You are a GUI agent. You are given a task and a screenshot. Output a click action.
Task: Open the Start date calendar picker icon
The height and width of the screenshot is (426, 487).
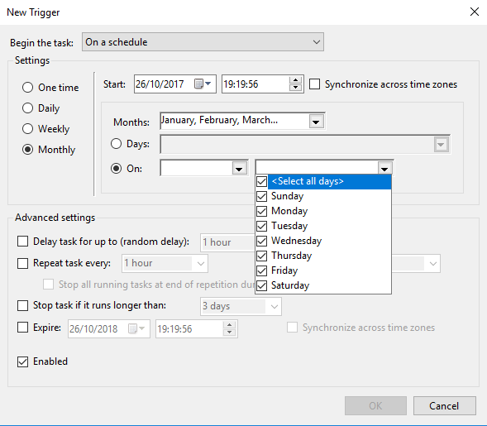click(x=203, y=84)
